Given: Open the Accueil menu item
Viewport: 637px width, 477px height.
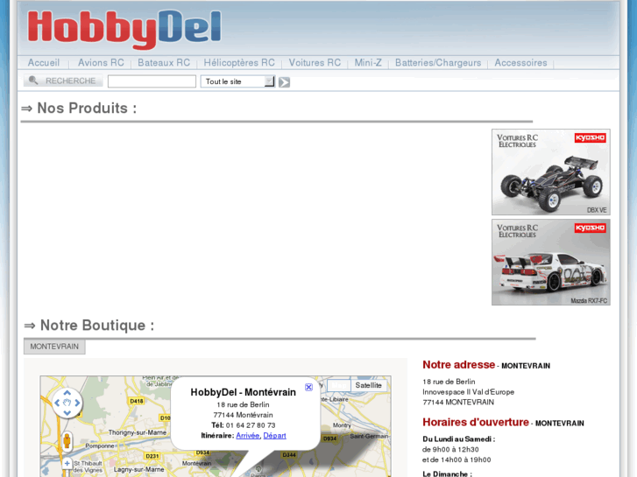Looking at the screenshot, I should click(44, 63).
